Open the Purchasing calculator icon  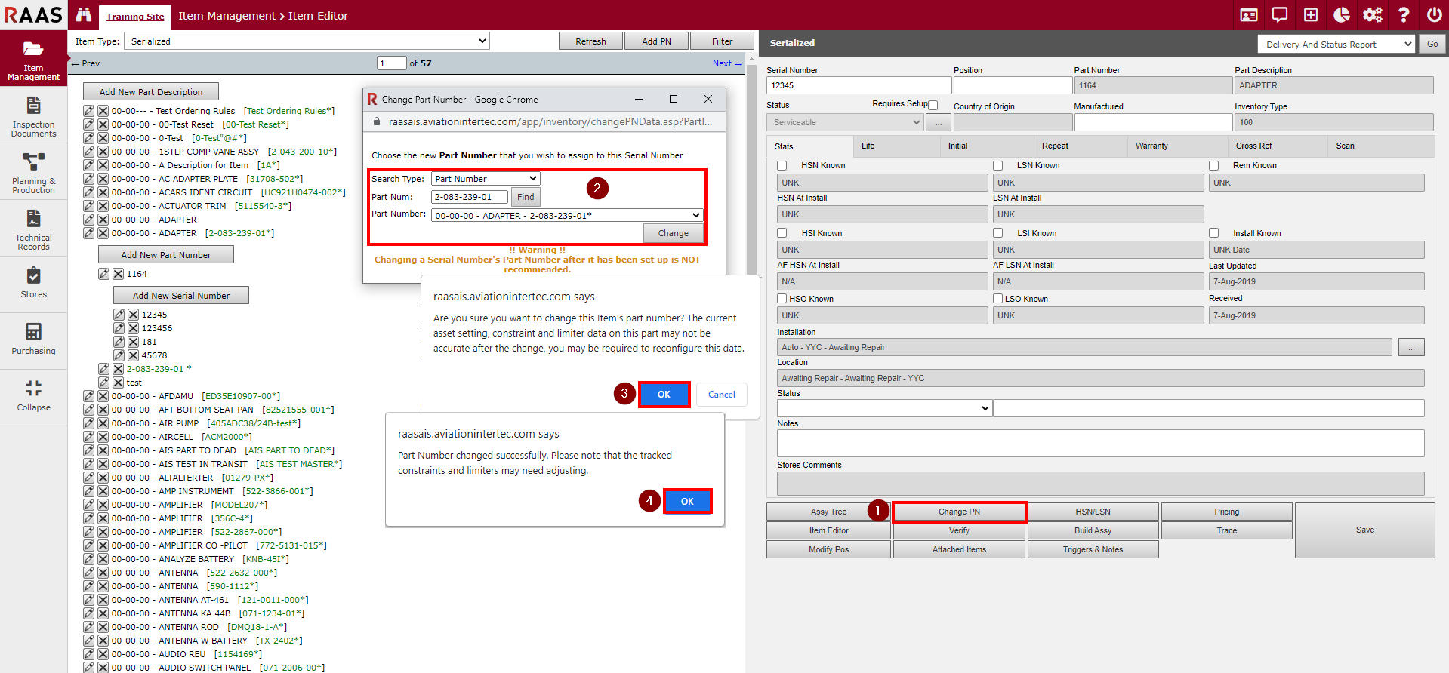33,332
